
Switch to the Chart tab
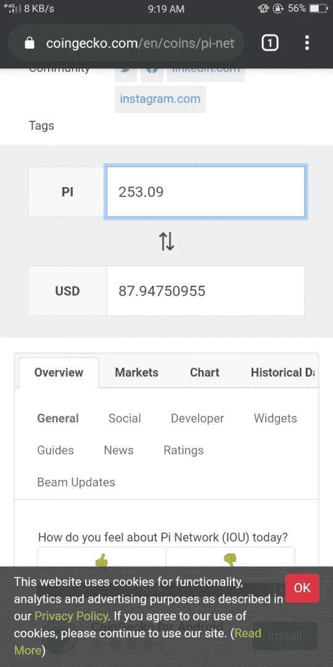click(x=204, y=372)
